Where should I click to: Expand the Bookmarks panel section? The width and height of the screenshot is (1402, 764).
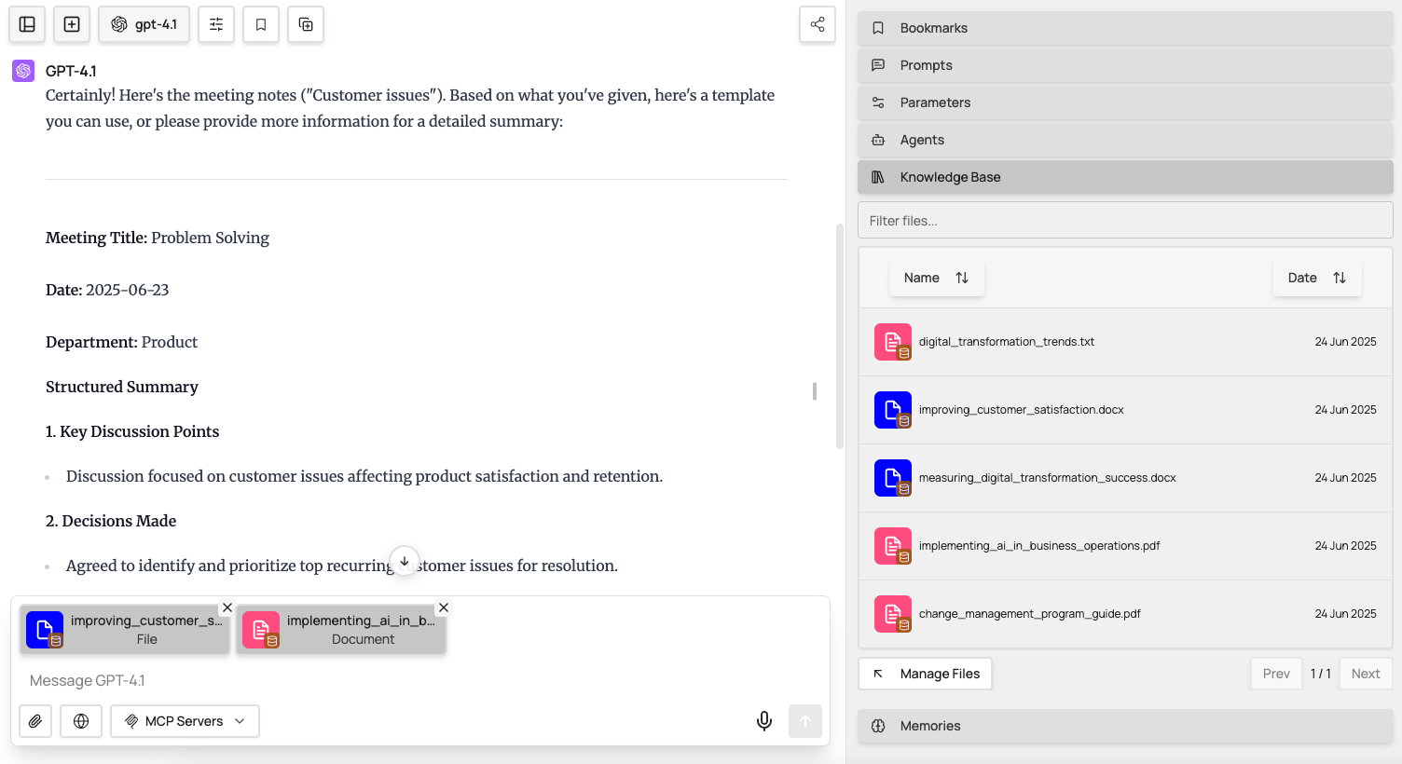[1125, 28]
